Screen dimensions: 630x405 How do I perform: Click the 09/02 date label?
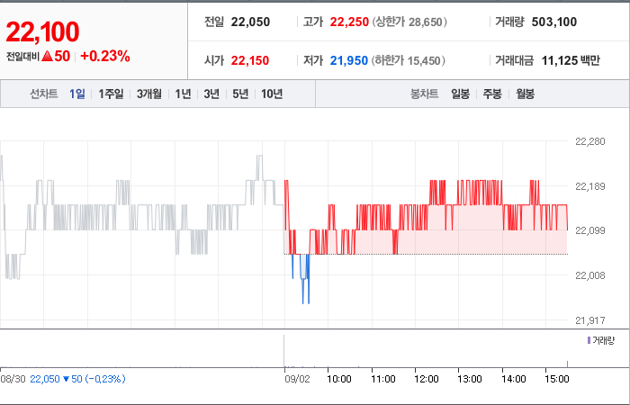[x=297, y=379]
